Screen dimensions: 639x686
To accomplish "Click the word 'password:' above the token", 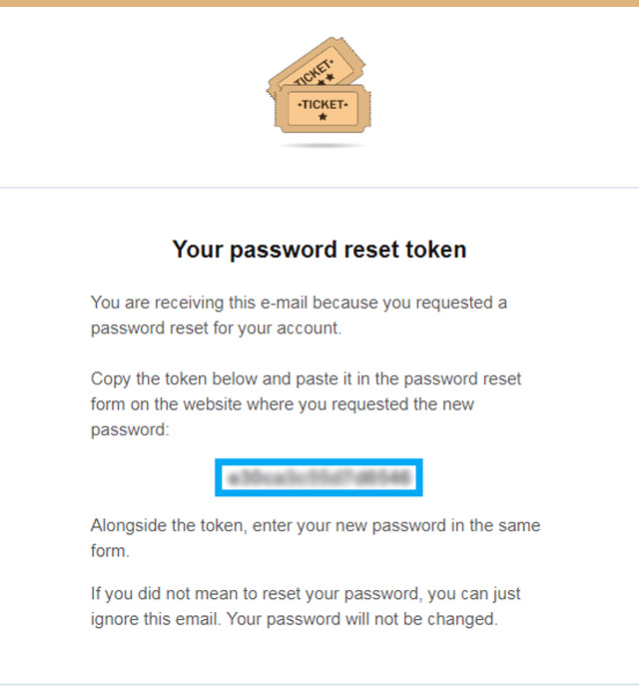I will (130, 430).
